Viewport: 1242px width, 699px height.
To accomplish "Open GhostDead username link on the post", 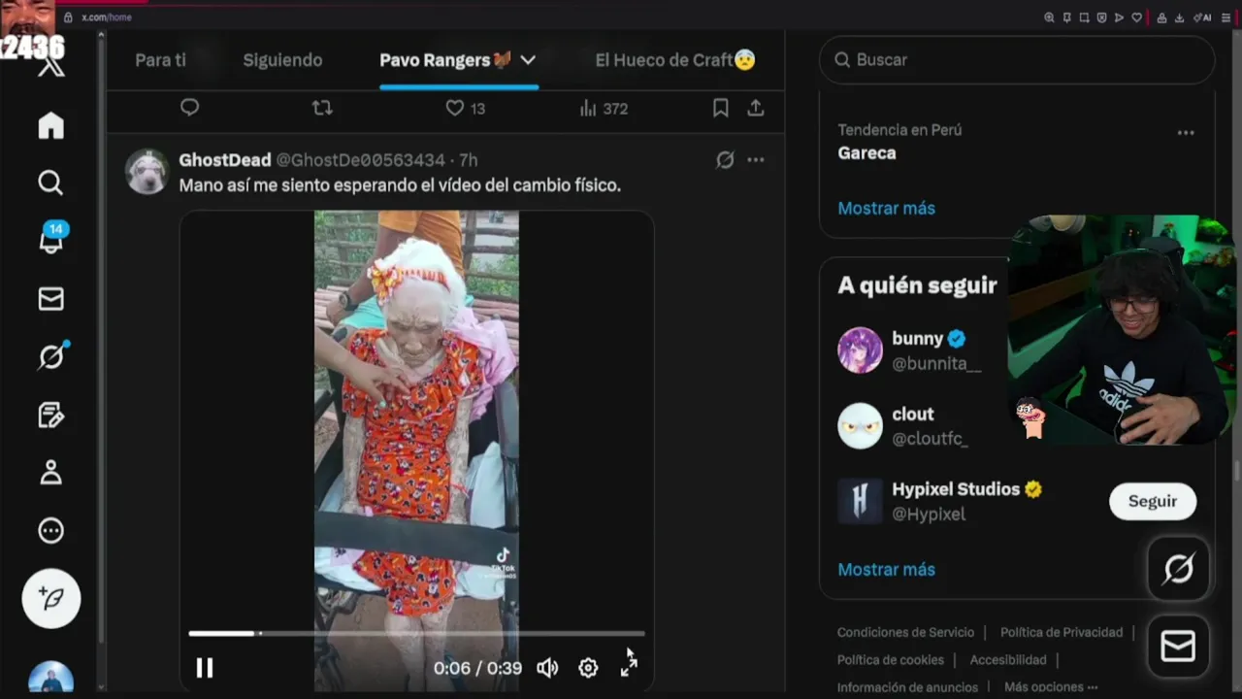I will click(x=225, y=160).
